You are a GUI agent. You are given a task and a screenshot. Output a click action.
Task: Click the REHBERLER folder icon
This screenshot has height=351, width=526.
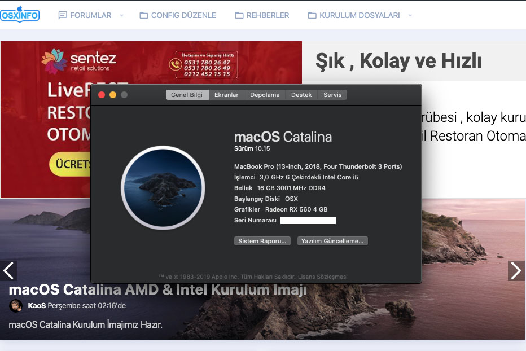click(239, 15)
